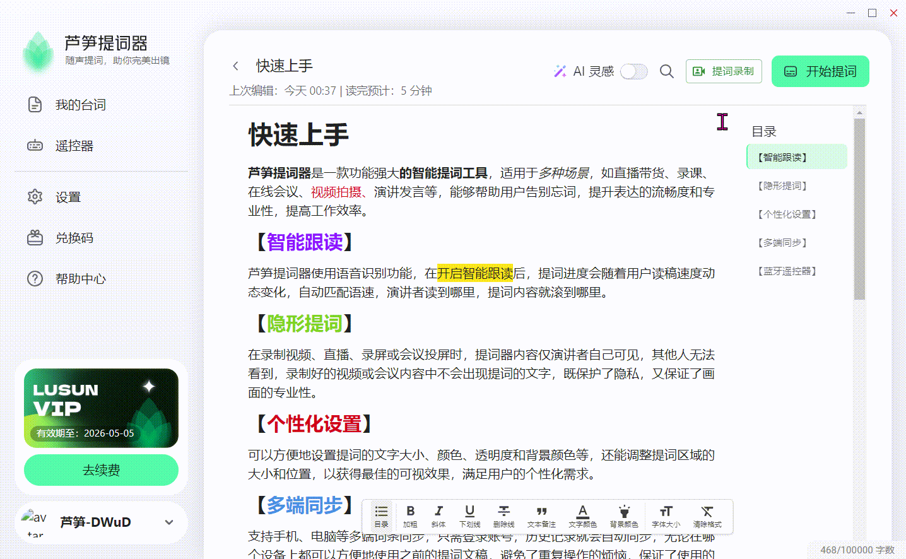Expand the 芦笋-DWuD account dropdown

click(168, 522)
